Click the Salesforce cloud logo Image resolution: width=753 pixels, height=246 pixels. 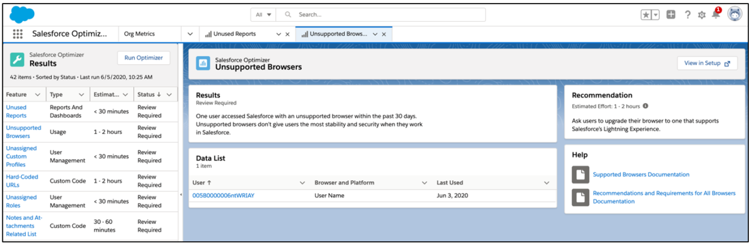click(x=22, y=14)
